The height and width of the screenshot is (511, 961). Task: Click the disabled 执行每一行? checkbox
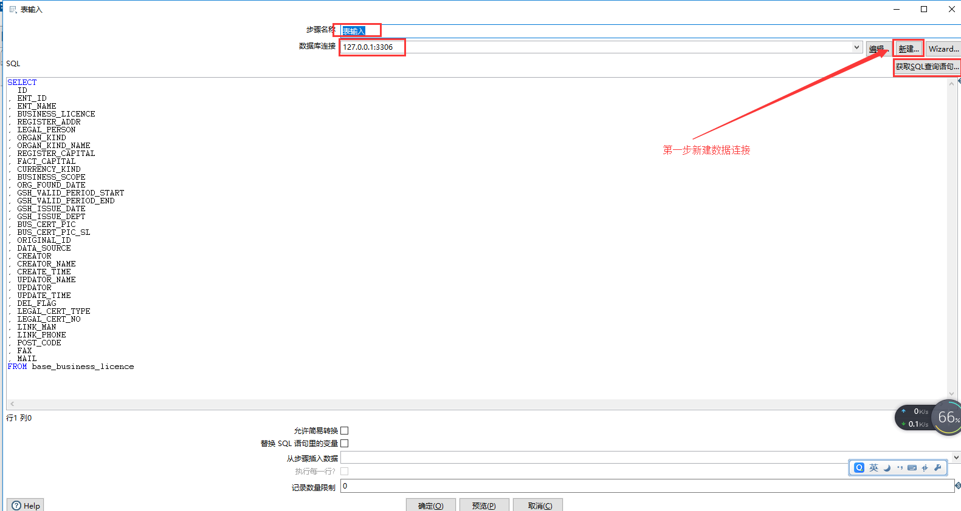point(345,472)
